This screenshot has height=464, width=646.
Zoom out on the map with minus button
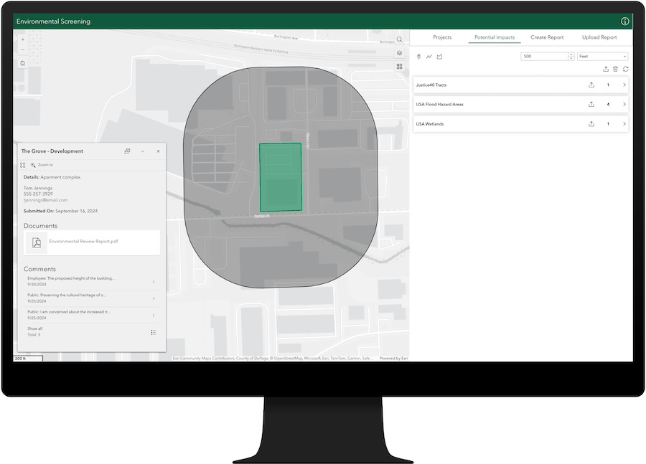[23, 49]
